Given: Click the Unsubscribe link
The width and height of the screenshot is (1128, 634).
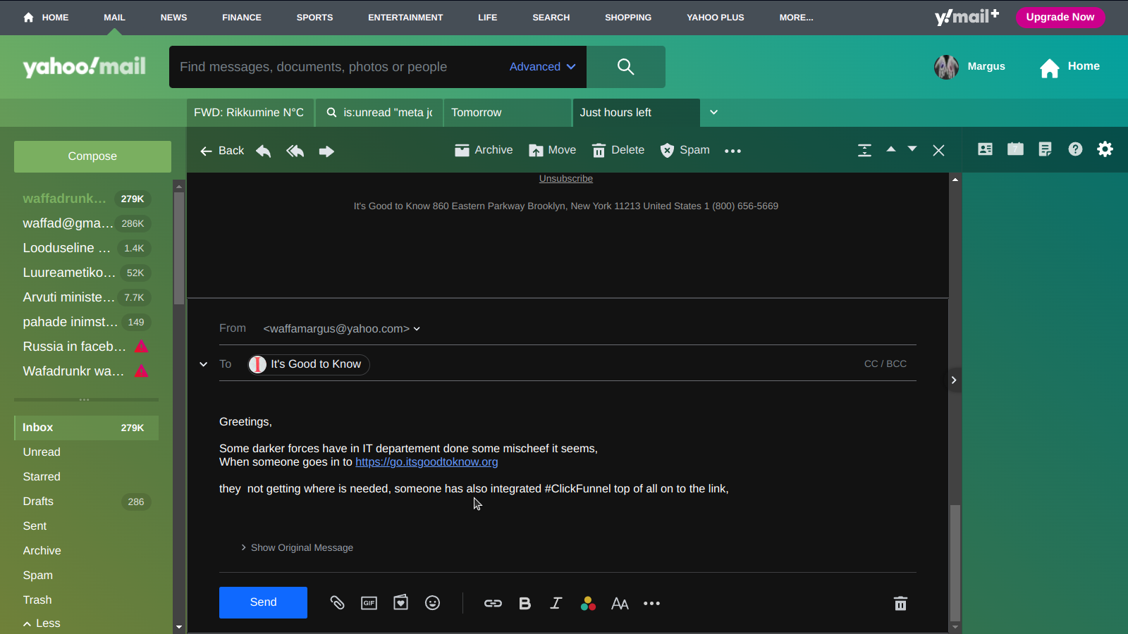Looking at the screenshot, I should [565, 179].
